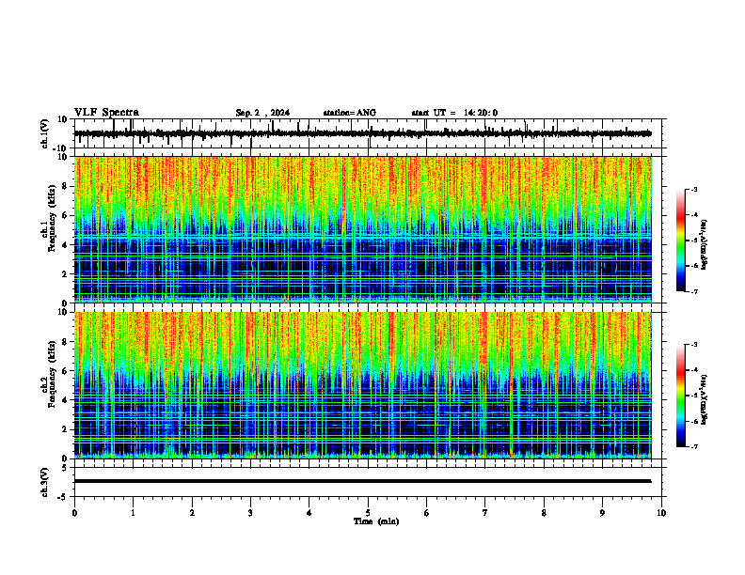
Task: Select the "start UT = 14:20: 0" text
Action: (x=454, y=113)
